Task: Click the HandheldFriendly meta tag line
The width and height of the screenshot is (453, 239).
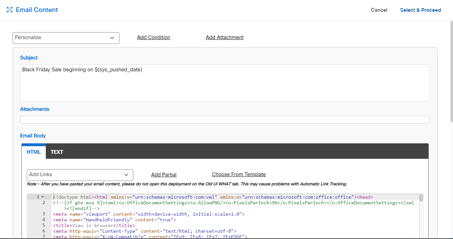Action: coord(115,220)
